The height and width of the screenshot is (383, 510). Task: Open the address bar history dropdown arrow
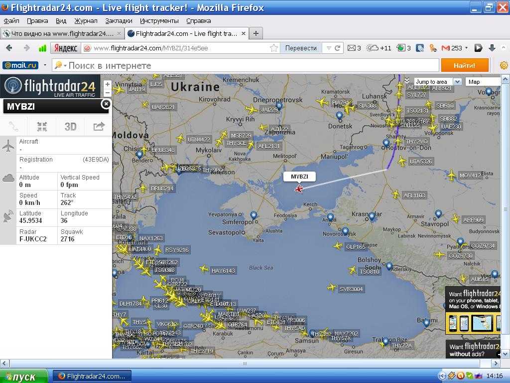pos(329,48)
